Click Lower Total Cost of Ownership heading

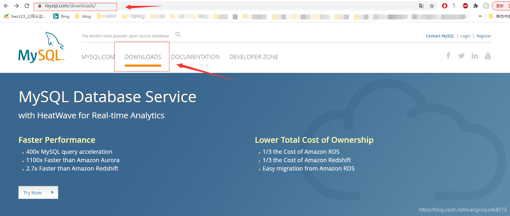(314, 140)
